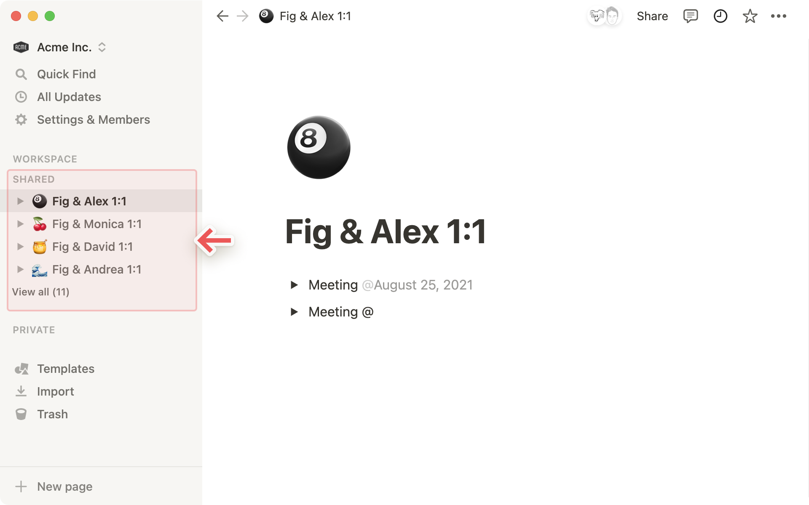Click the 8-ball page icon in header

tap(265, 16)
